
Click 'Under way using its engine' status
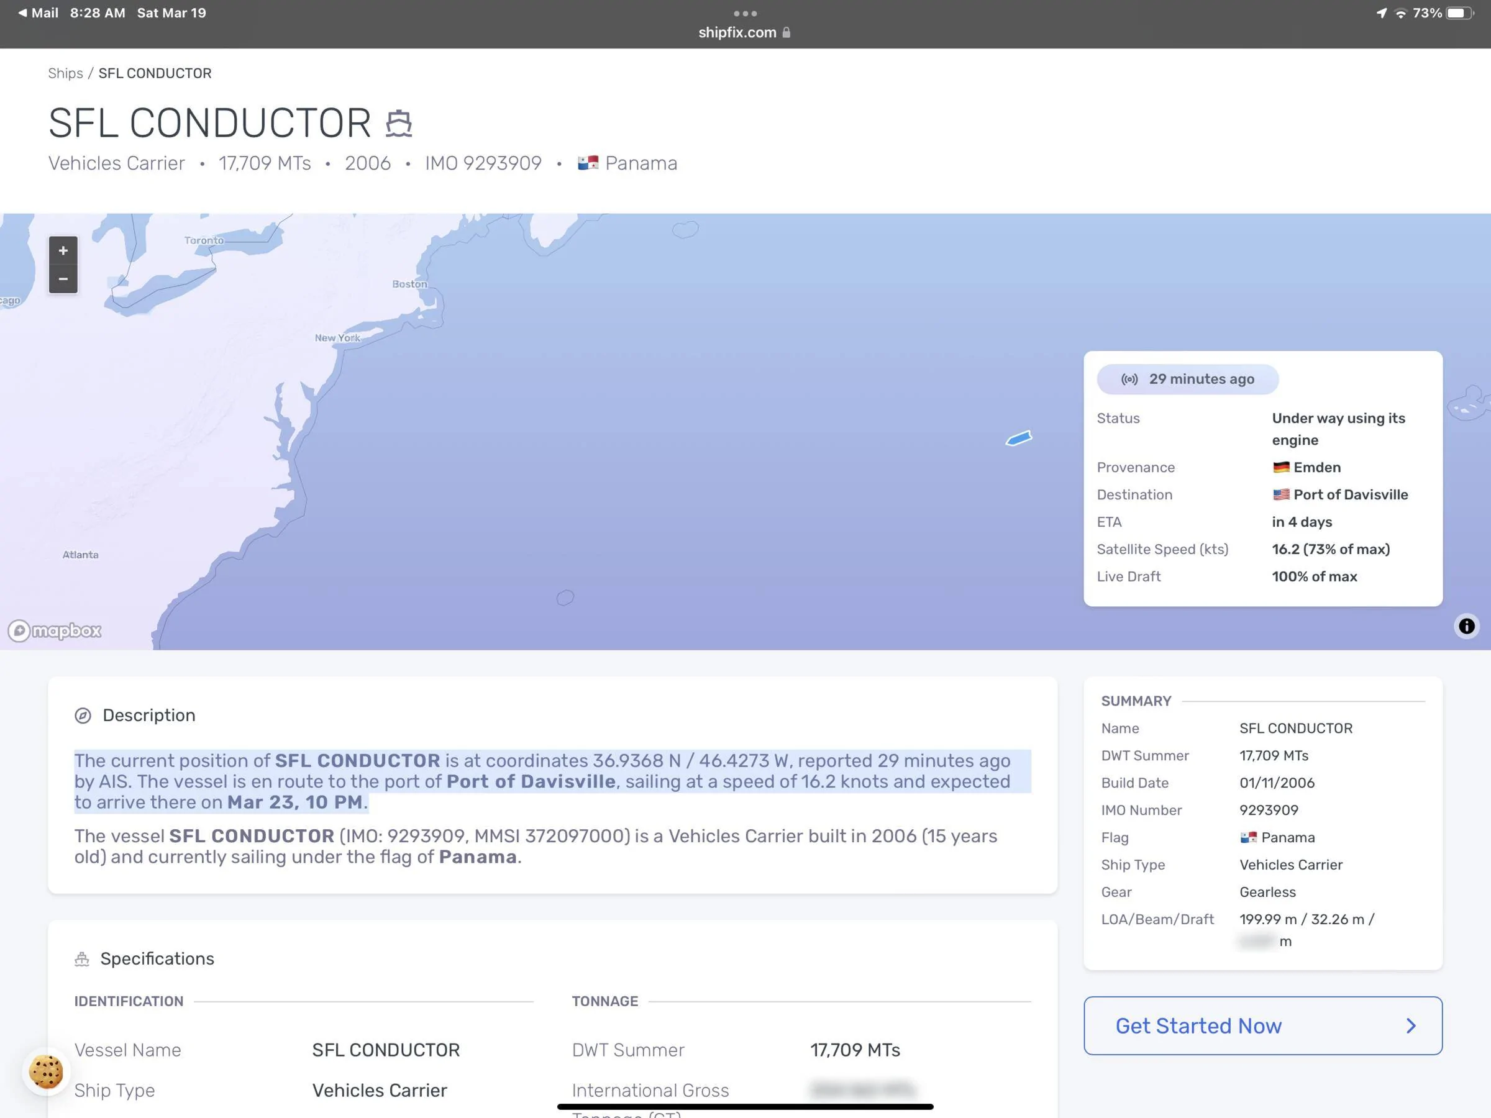1338,429
